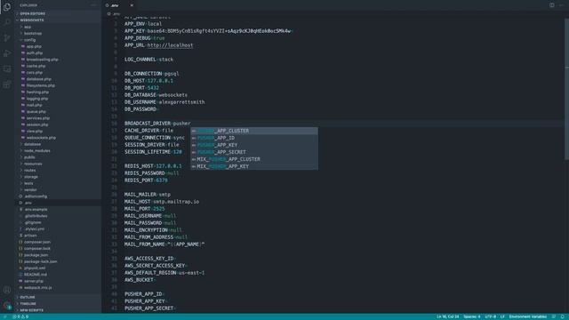569x320 pixels.
Task: Collapse the WEBSOCKETS project root
Action: [58, 20]
